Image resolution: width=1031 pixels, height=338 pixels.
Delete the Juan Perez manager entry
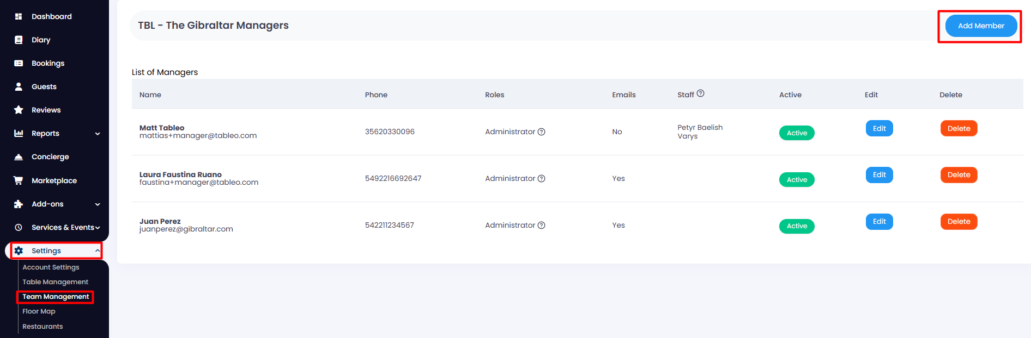pyautogui.click(x=959, y=222)
